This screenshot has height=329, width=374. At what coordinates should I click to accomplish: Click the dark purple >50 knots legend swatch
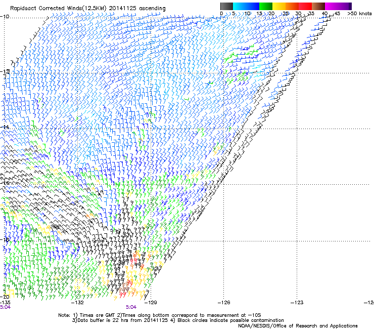(x=350, y=6)
